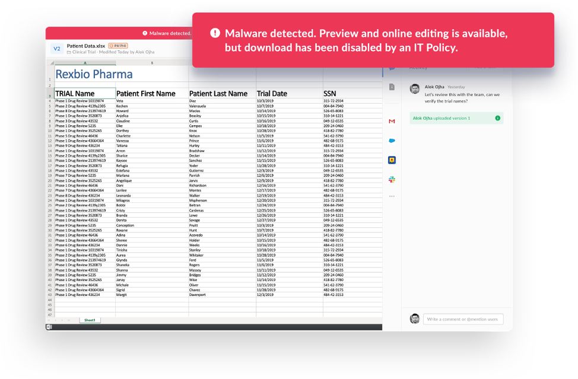Click the last name cell Gutierrez
The width and height of the screenshot is (578, 379).
[223, 171]
